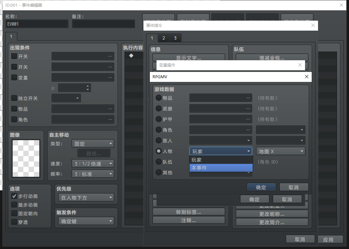Open the 自主移动 类型 dropdown
349x249 pixels.
click(x=93, y=143)
